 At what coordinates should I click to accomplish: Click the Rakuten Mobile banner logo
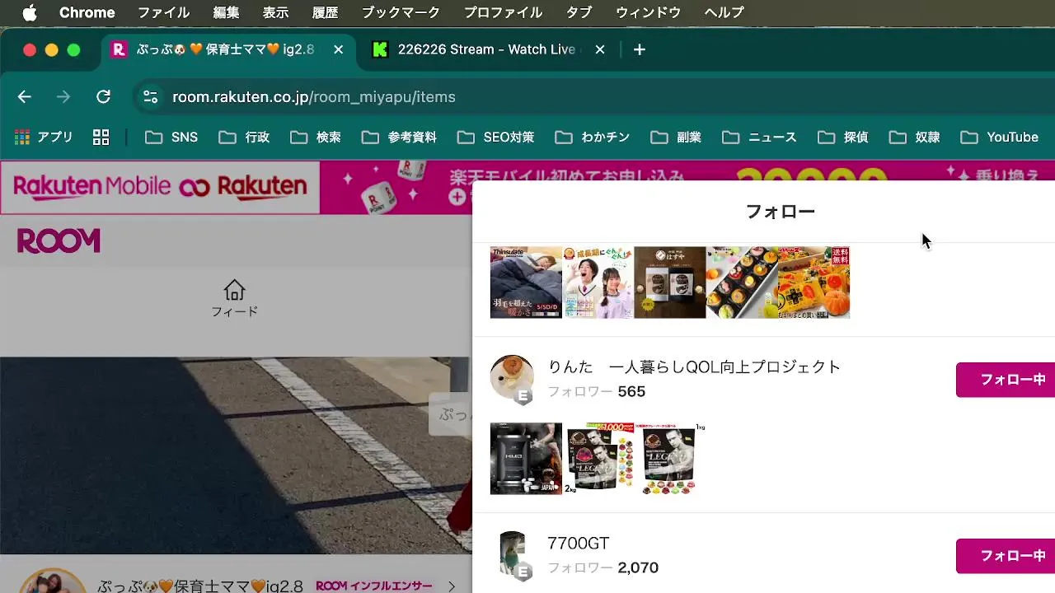[x=160, y=187]
